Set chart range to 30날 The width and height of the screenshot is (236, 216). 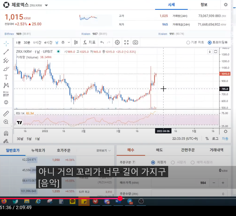[x=20, y=139]
